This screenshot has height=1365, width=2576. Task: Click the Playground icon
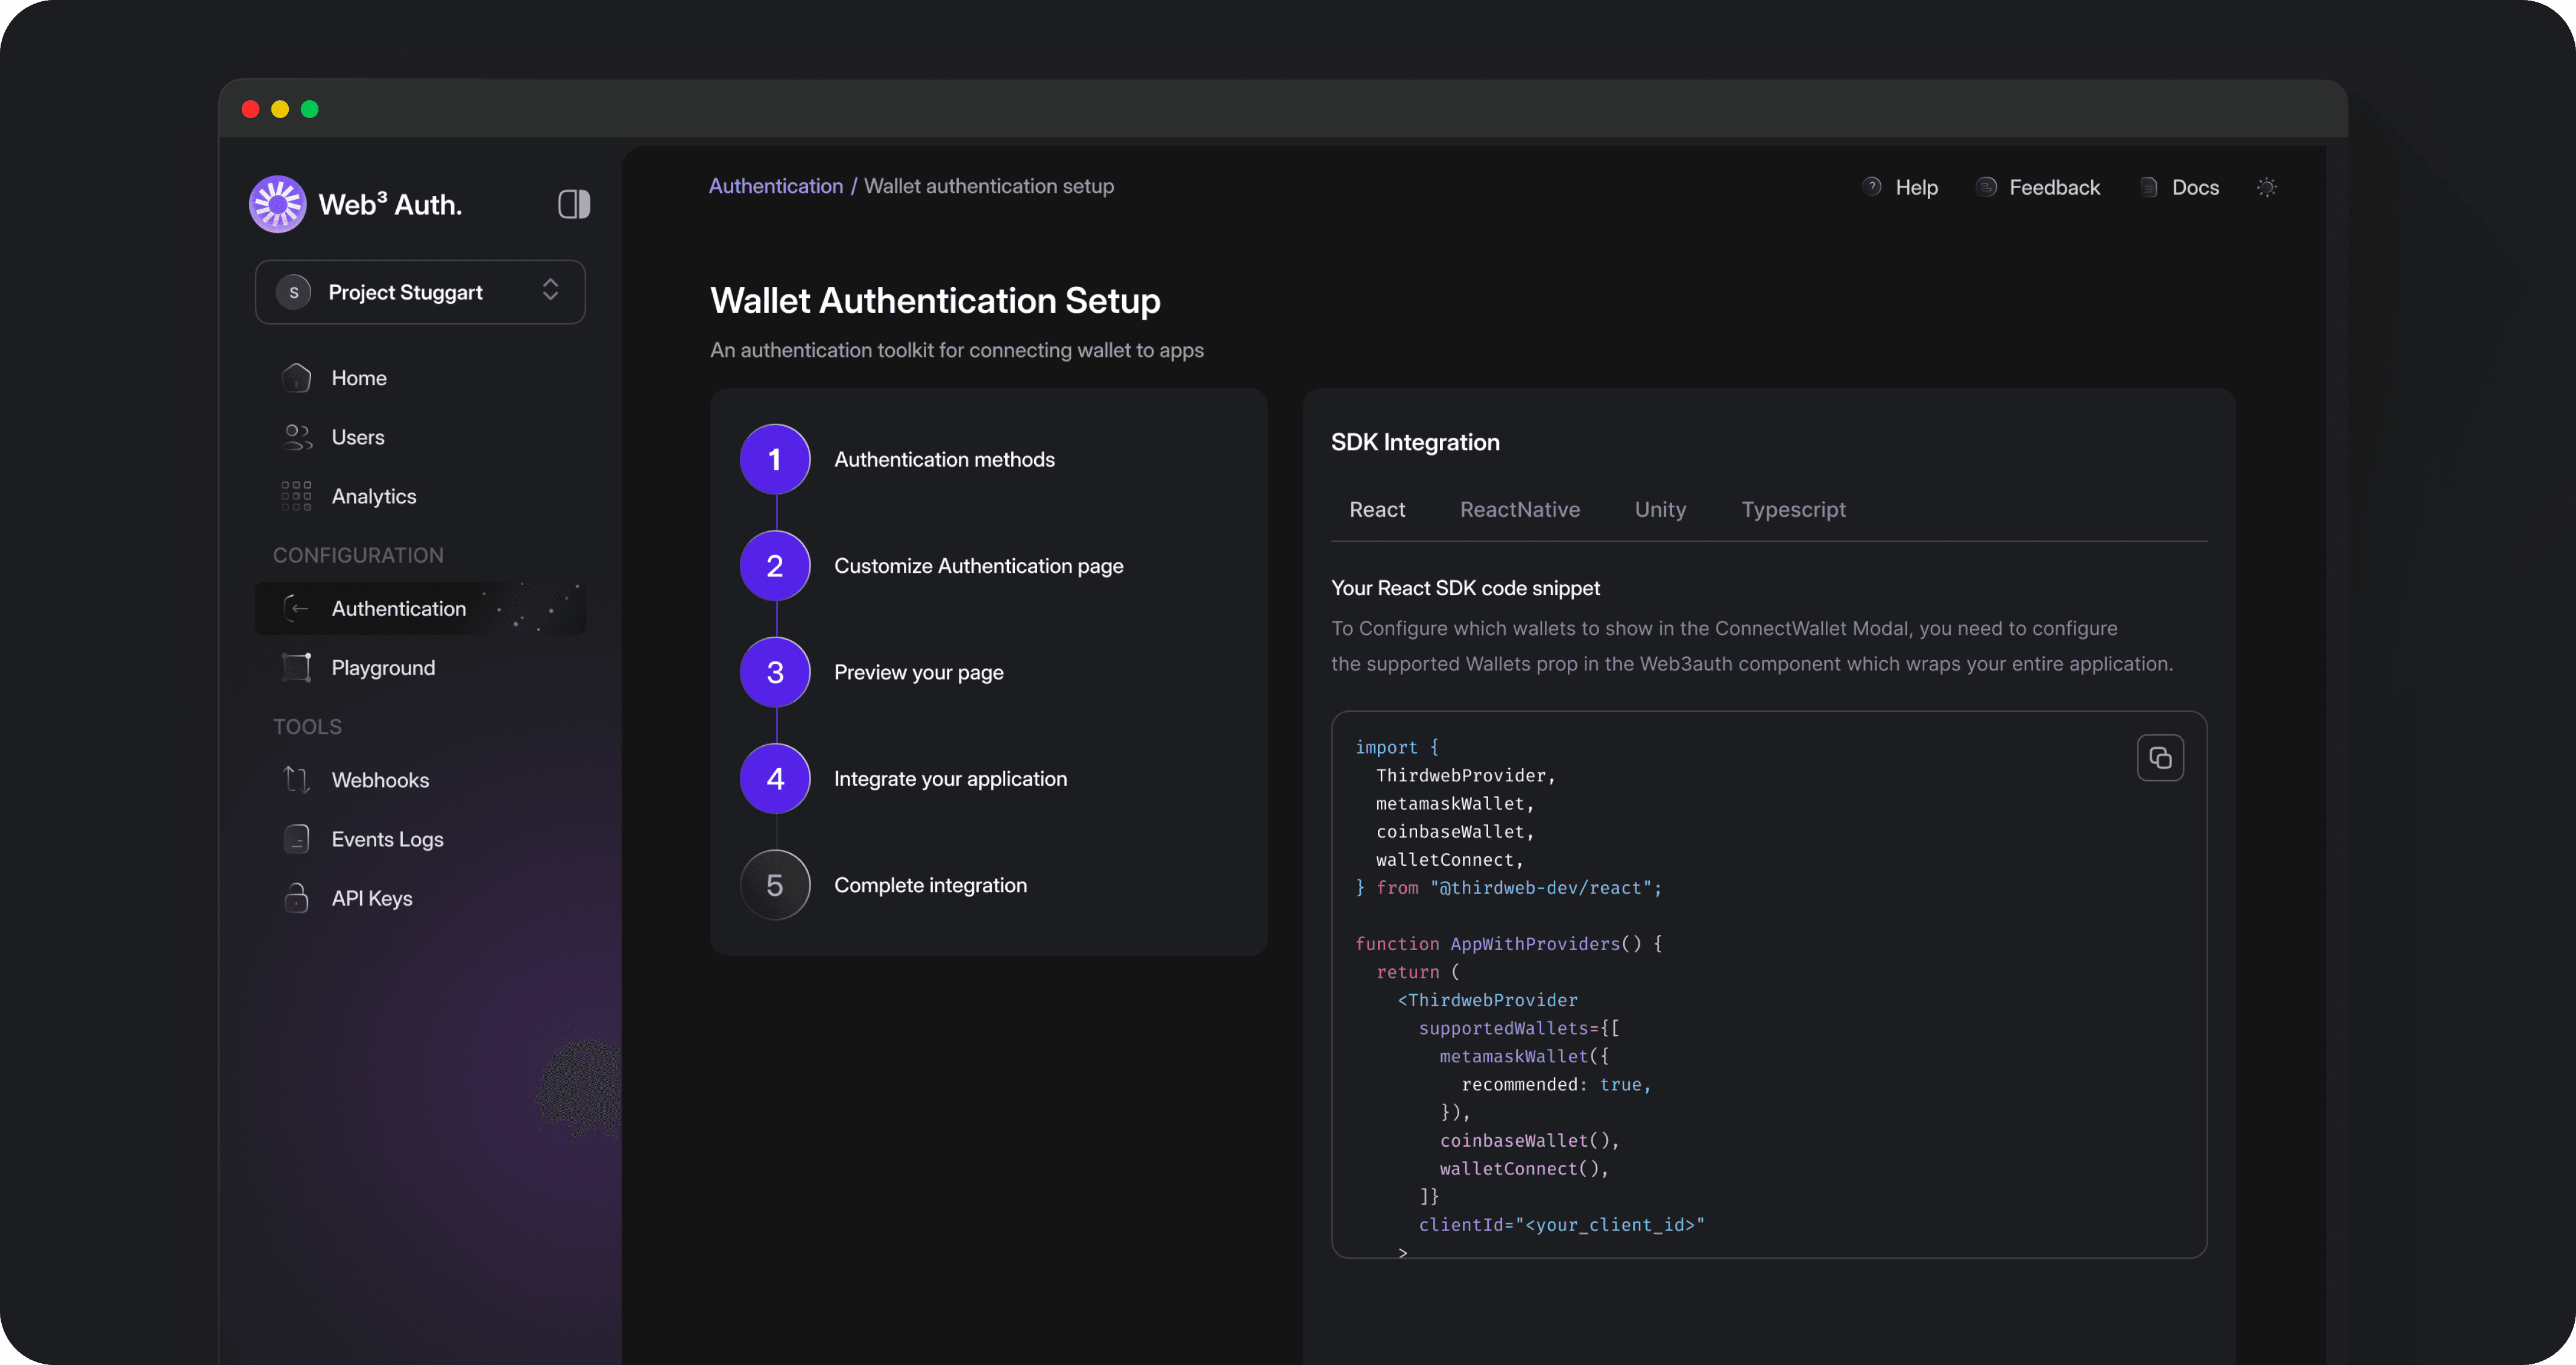[296, 667]
